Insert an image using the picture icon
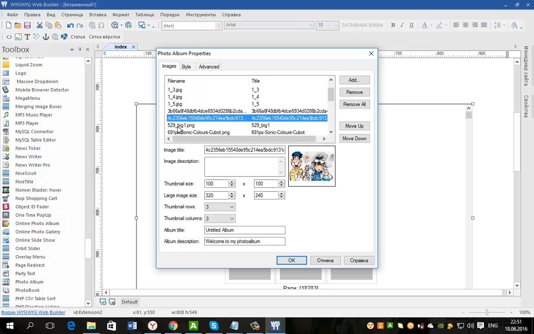Viewport: 534px width, 334px height. (x=18, y=37)
